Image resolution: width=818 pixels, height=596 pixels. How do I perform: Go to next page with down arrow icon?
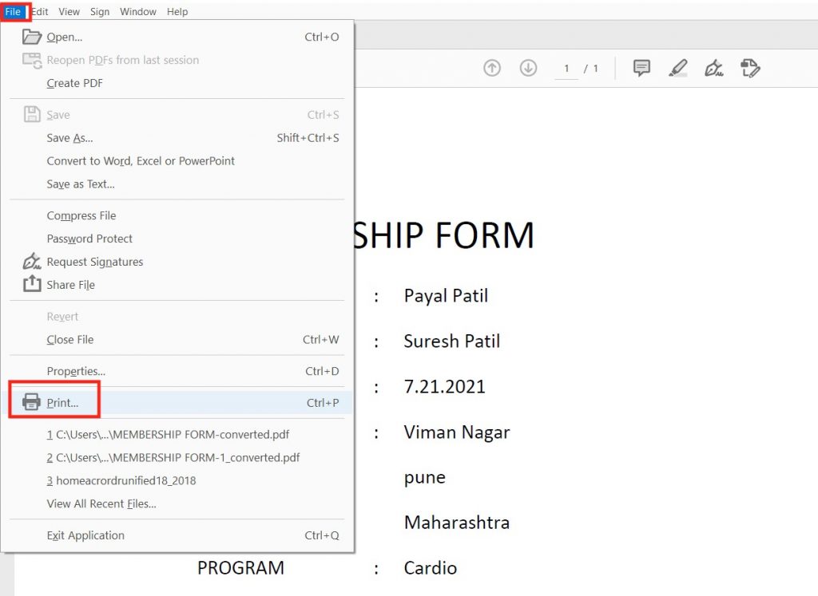coord(528,68)
